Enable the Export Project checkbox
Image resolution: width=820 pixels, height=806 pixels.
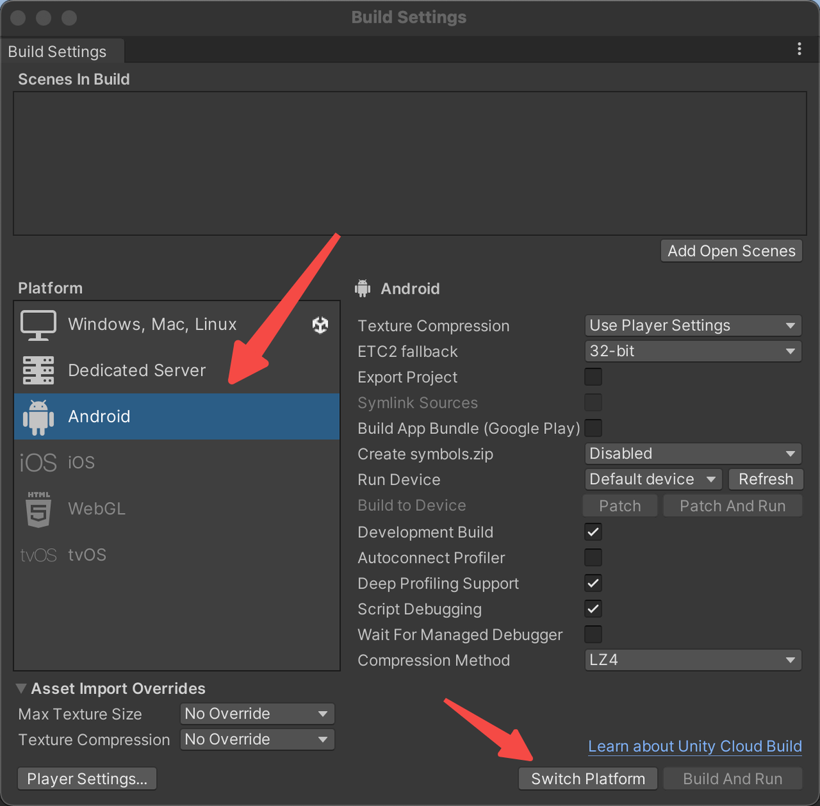coord(593,377)
